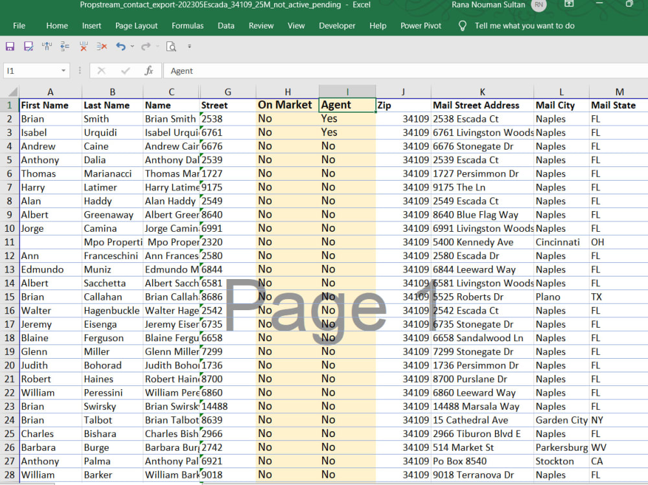Select column H header
This screenshot has height=485, width=648.
(288, 92)
